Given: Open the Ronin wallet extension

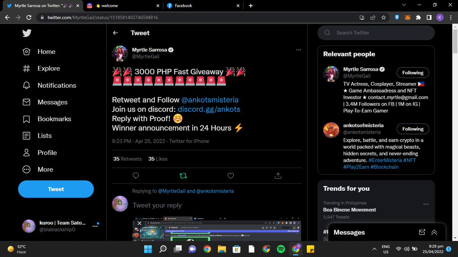Looking at the screenshot, I should coord(397,18).
